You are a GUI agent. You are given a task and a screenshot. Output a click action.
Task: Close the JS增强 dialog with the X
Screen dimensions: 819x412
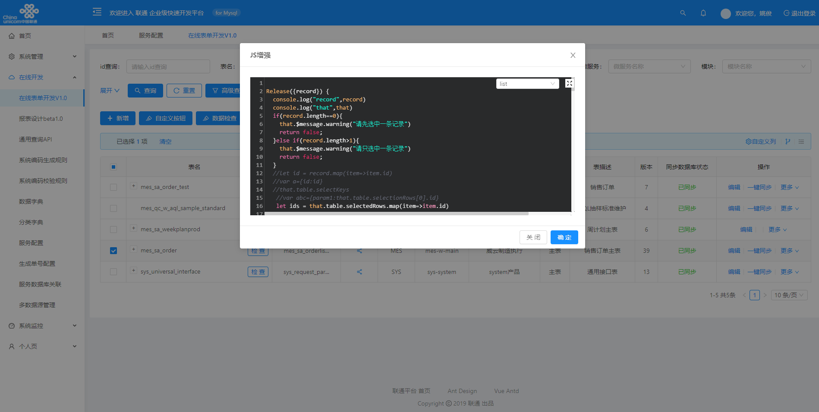[x=573, y=55]
